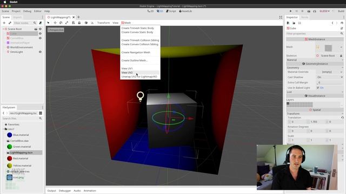This screenshot has height=194, width=346.
Task: Open the Output bottom panel
Action: 52,191
